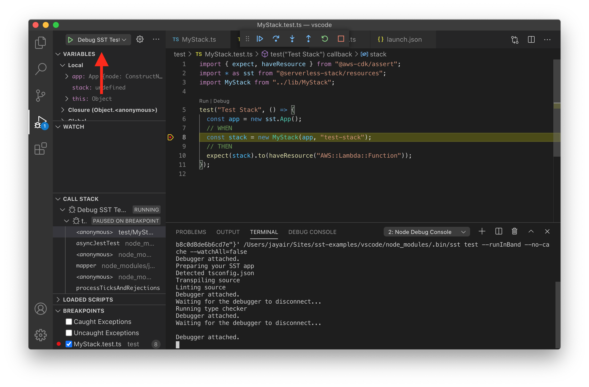Kill terminal with trash icon
The width and height of the screenshot is (589, 387).
[515, 231]
